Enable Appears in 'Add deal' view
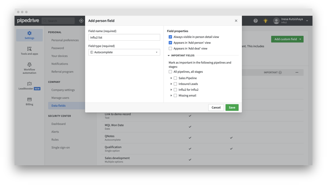The height and width of the screenshot is (186, 327). (170, 49)
